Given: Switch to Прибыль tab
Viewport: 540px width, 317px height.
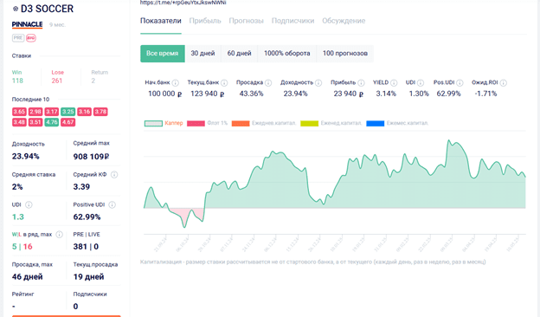Looking at the screenshot, I should [205, 21].
